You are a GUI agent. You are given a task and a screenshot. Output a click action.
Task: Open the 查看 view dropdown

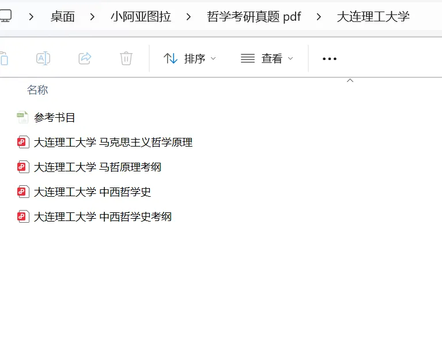(x=267, y=58)
